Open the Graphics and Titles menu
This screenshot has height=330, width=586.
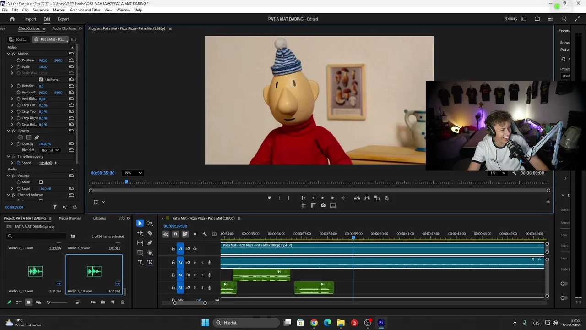[85, 10]
